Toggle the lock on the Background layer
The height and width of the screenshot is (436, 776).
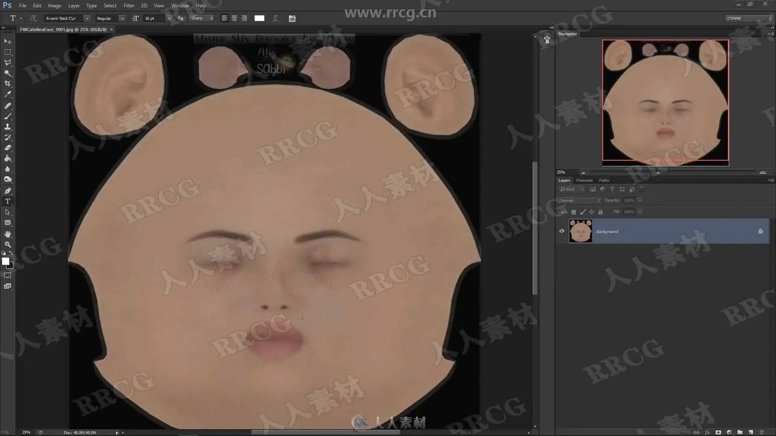[x=760, y=231]
